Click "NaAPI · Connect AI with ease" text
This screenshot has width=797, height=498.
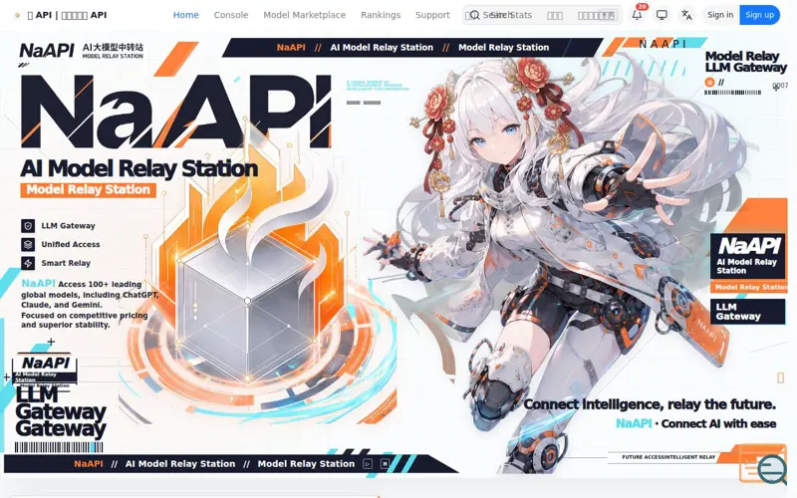(695, 423)
